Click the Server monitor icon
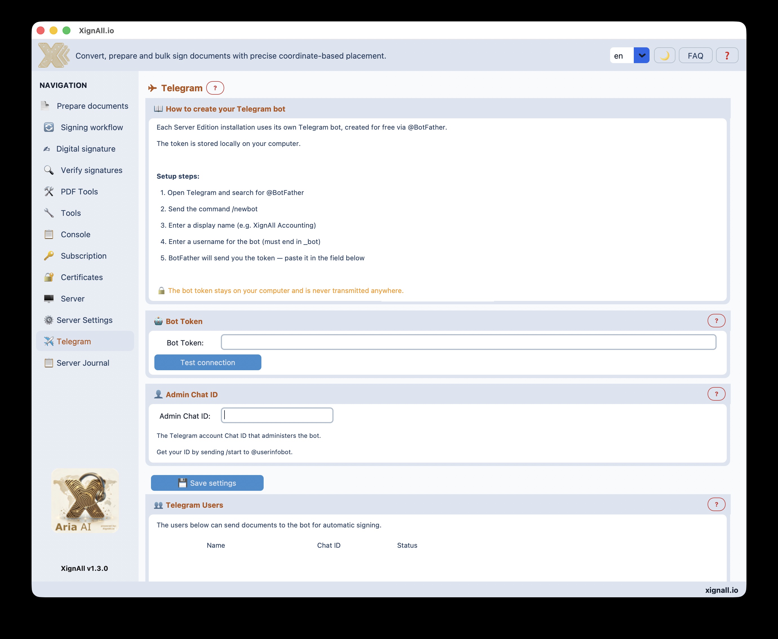This screenshot has height=639, width=778. click(x=49, y=299)
